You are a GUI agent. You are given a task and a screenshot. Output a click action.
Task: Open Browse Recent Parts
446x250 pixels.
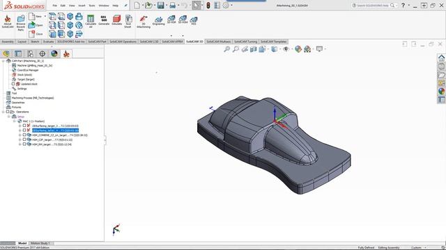(21, 23)
